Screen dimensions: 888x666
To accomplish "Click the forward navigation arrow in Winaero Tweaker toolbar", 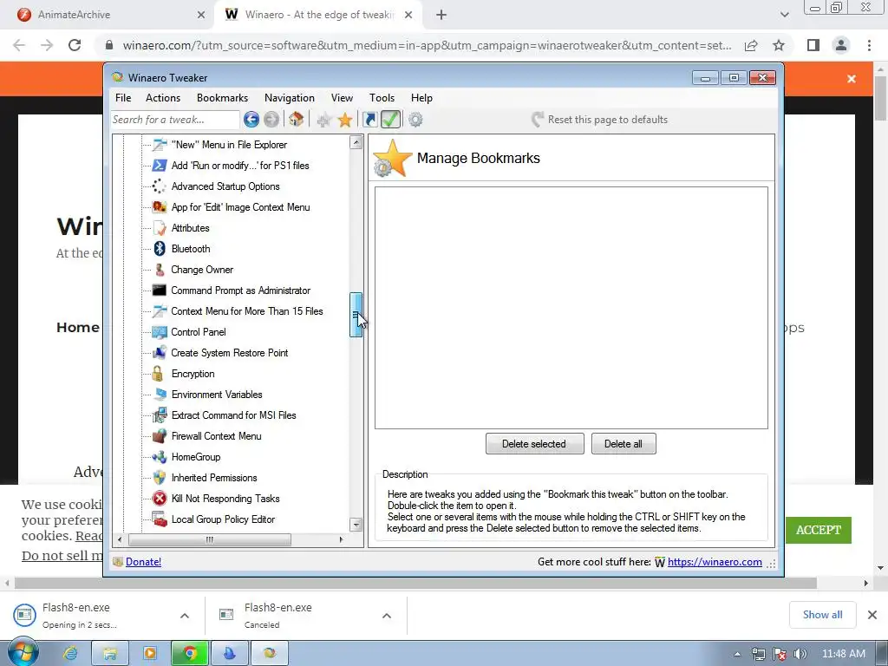I will [x=271, y=120].
